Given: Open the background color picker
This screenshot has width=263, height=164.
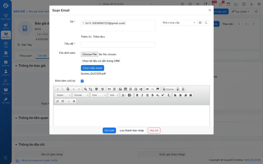Looking at the screenshot, I should point(130,95).
